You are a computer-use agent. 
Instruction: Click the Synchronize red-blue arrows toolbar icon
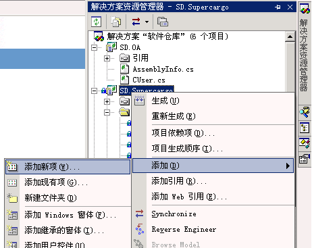[136, 22]
